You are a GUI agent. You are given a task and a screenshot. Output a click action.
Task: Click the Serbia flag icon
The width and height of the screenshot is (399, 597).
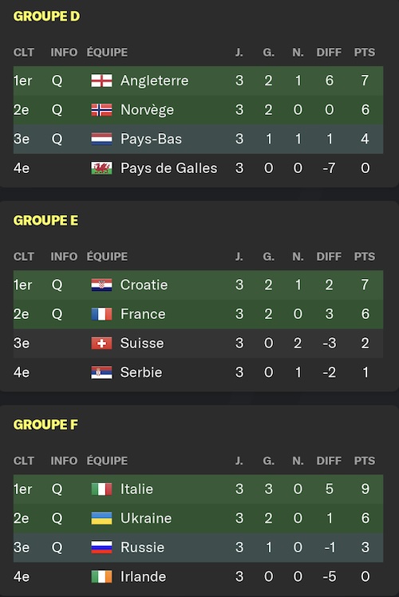[x=101, y=372]
